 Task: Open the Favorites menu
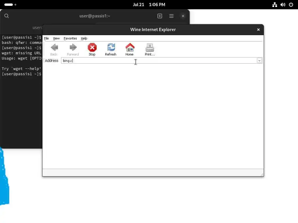pyautogui.click(x=70, y=38)
